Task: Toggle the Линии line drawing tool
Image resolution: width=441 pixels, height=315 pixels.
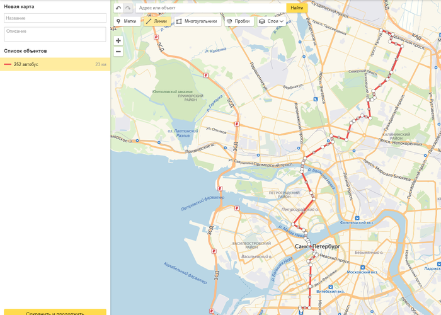Action: pyautogui.click(x=157, y=21)
